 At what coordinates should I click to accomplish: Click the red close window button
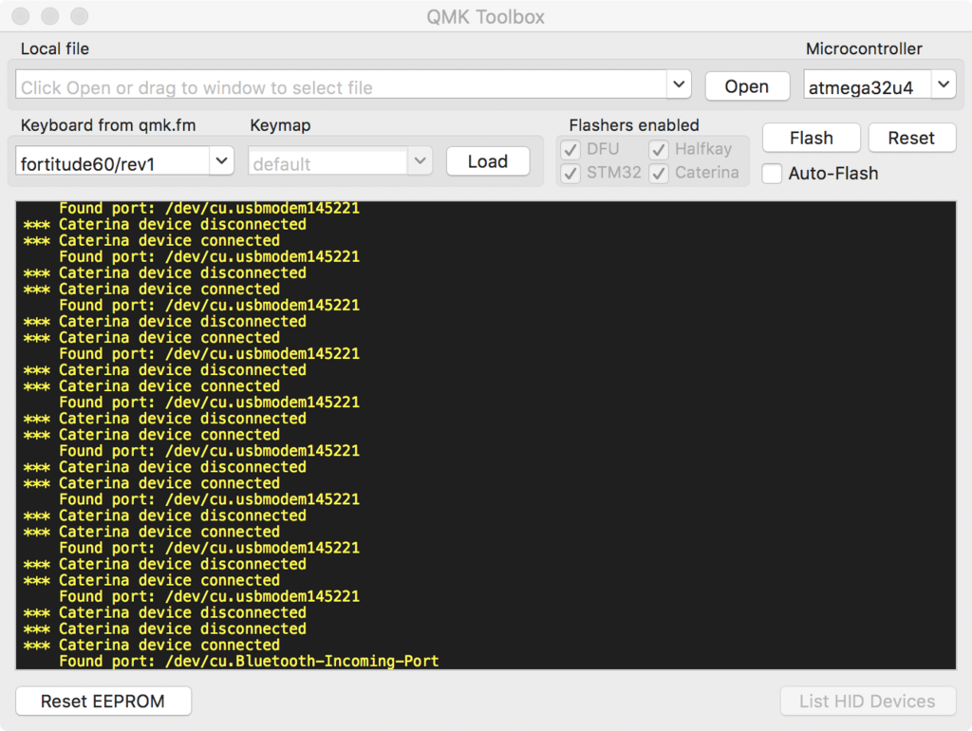click(x=21, y=16)
